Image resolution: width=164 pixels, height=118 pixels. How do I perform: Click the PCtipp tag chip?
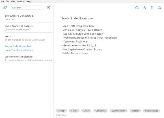click(x=61, y=111)
